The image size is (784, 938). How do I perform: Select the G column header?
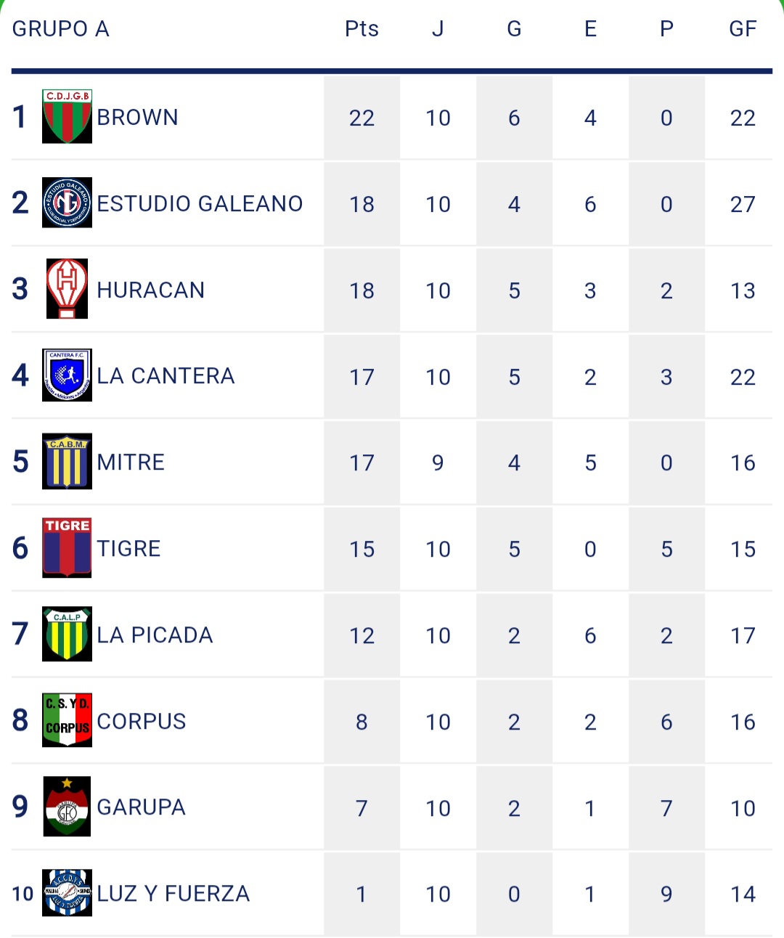pos(514,29)
